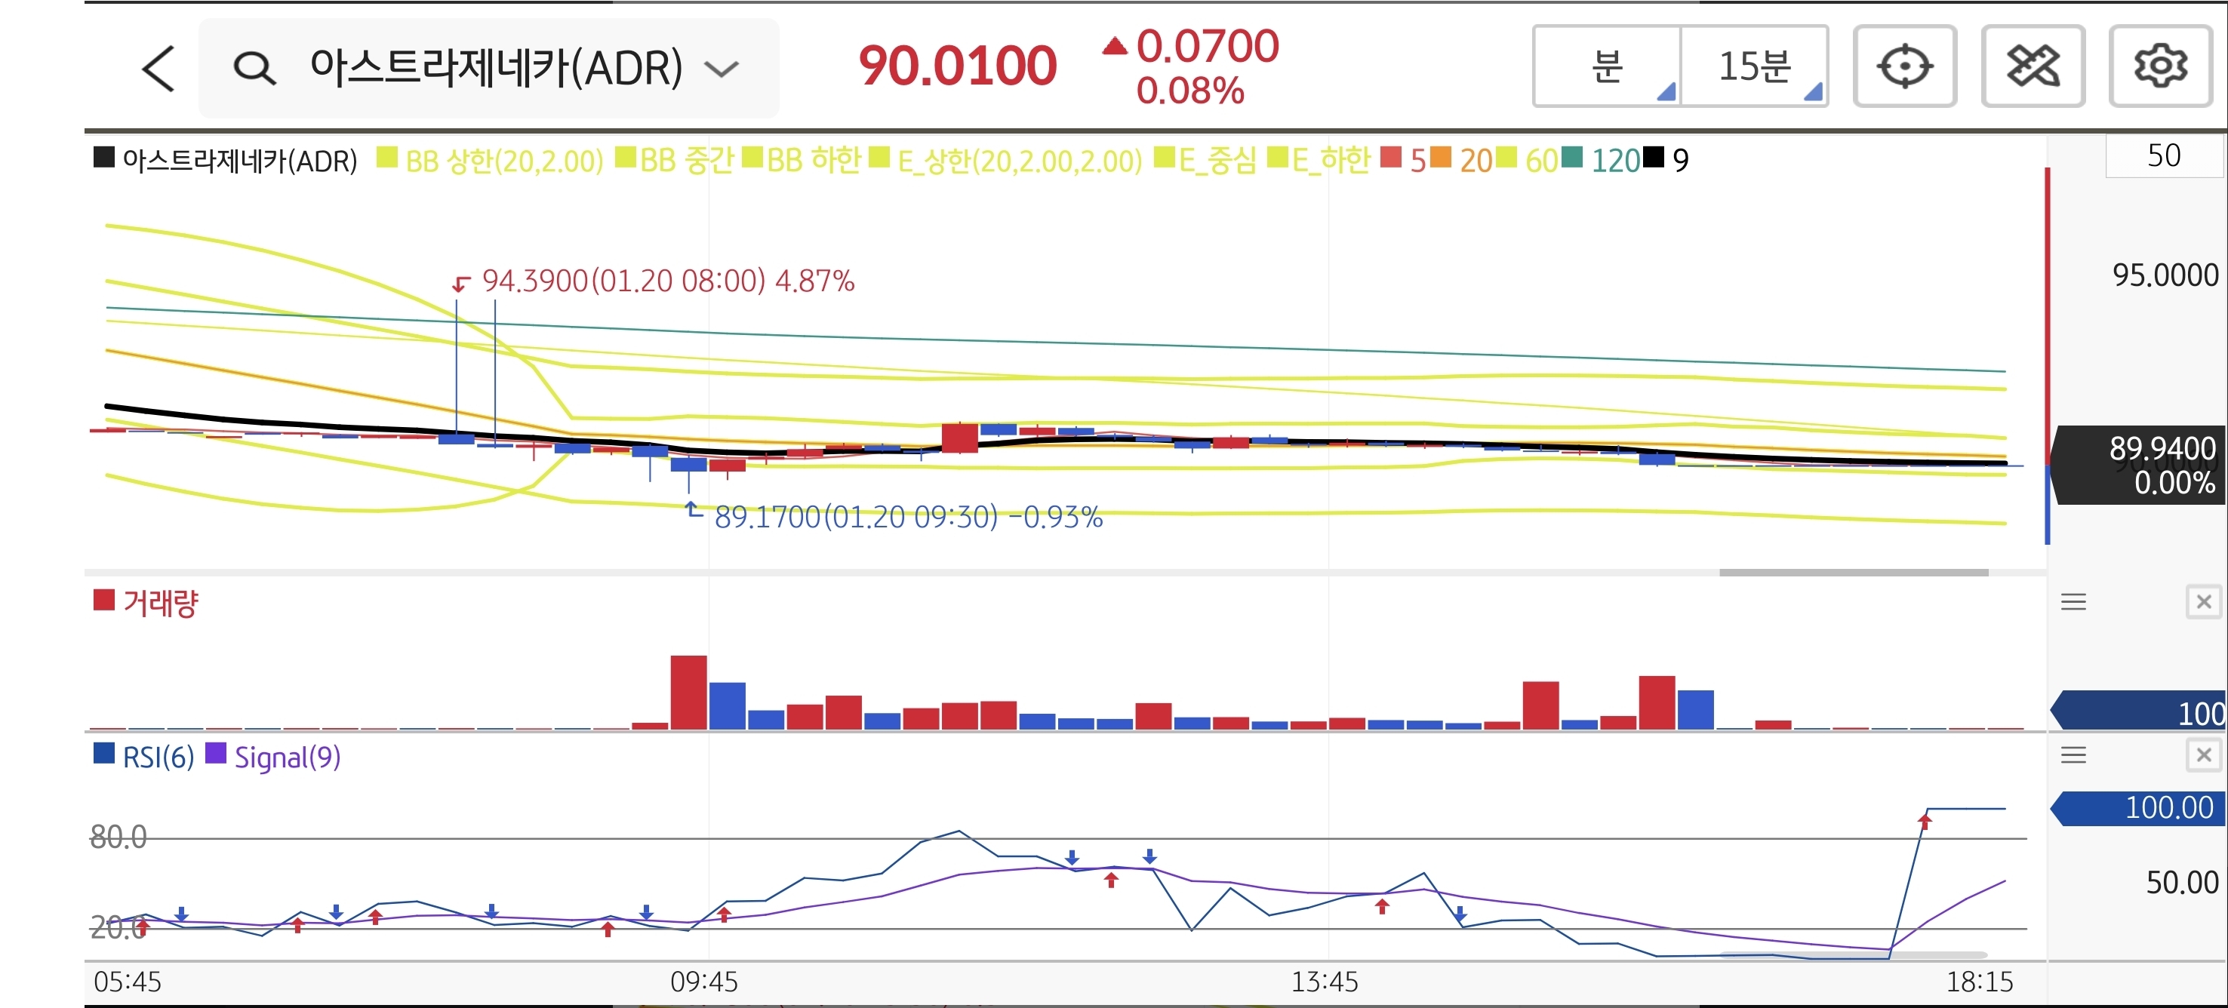
Task: Open volume panel hamburger menu
Action: tap(2073, 601)
